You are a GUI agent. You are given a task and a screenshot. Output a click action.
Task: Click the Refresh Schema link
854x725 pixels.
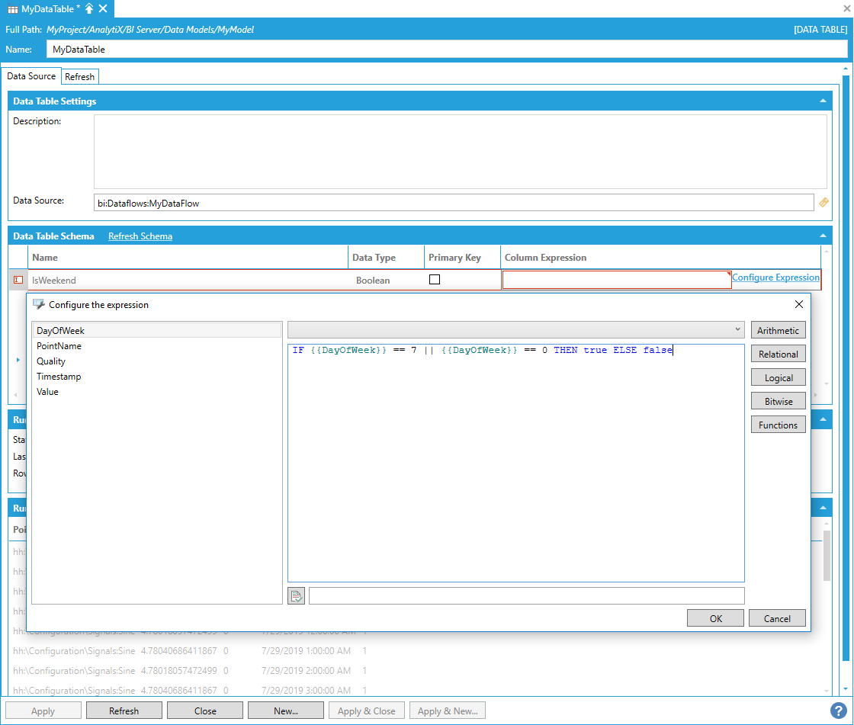[140, 236]
